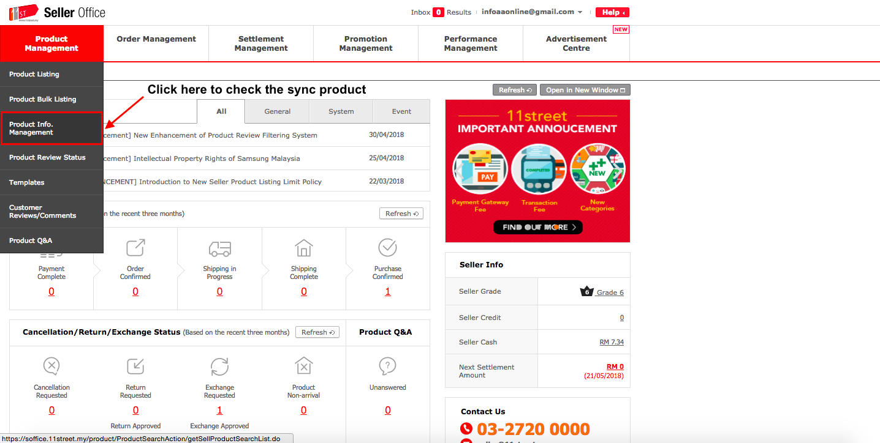Switch to the All notices tab
Screen dimensions: 880x443
pyautogui.click(x=221, y=111)
